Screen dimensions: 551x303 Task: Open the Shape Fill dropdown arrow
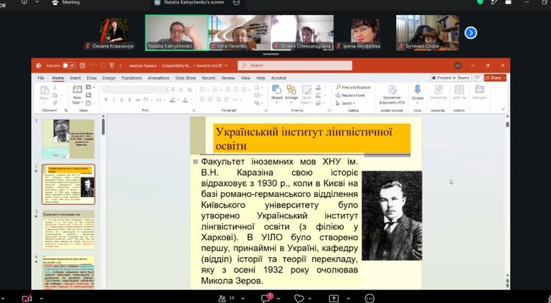tap(324, 88)
